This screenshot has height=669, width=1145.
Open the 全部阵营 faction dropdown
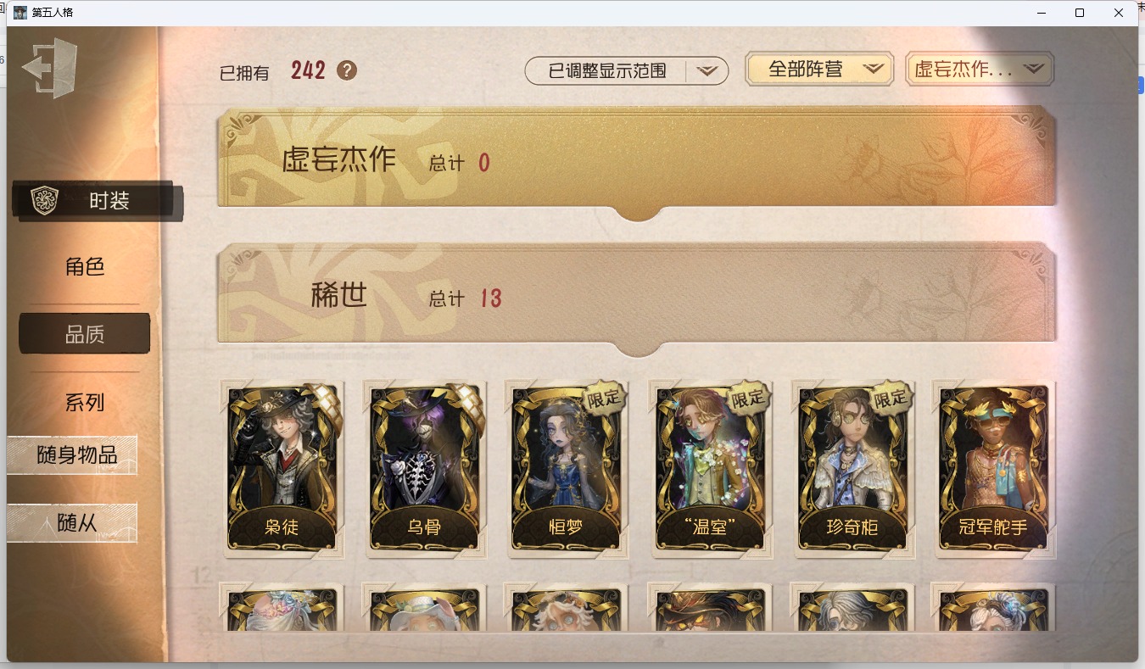click(819, 70)
